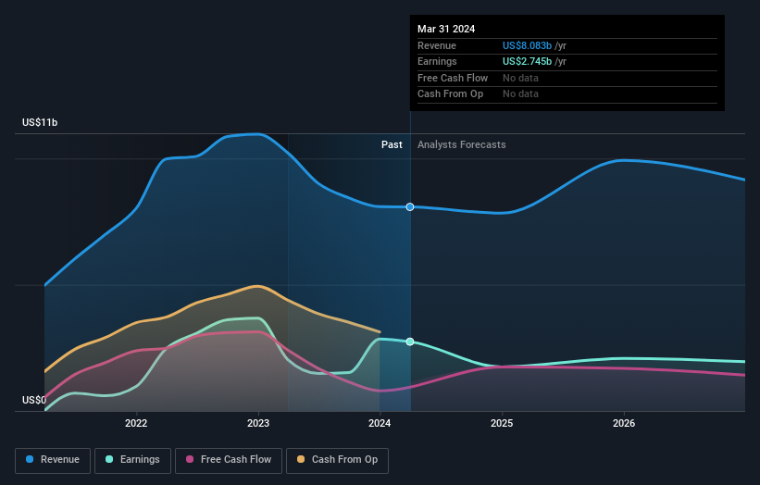Viewport: 760px width, 485px height.
Task: Click the 2026 x-axis label
Action: pyautogui.click(x=624, y=423)
